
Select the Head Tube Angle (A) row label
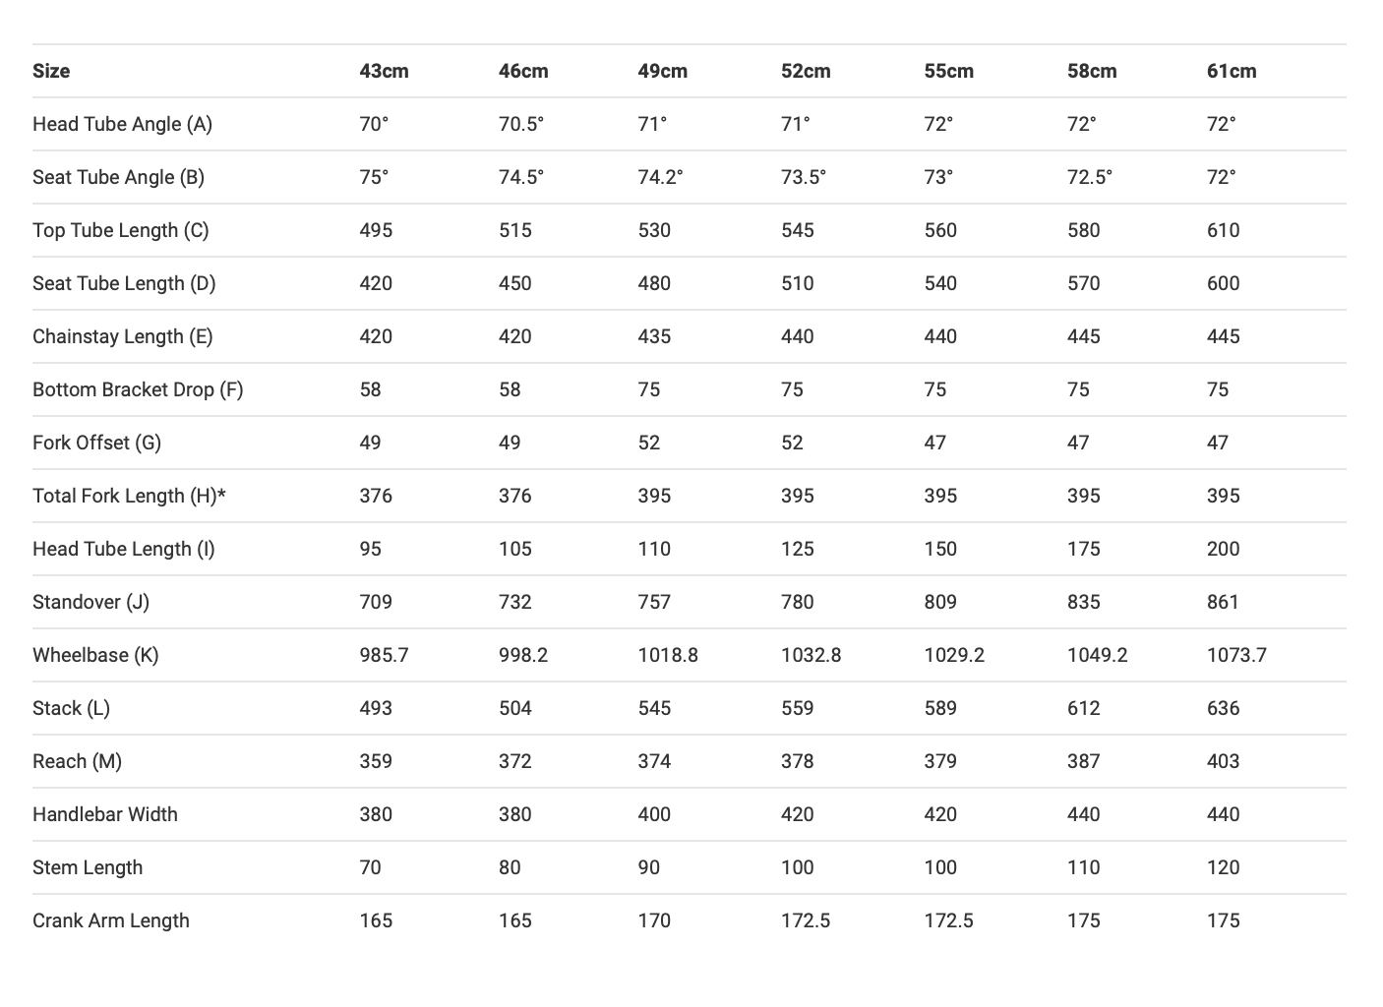click(x=122, y=124)
